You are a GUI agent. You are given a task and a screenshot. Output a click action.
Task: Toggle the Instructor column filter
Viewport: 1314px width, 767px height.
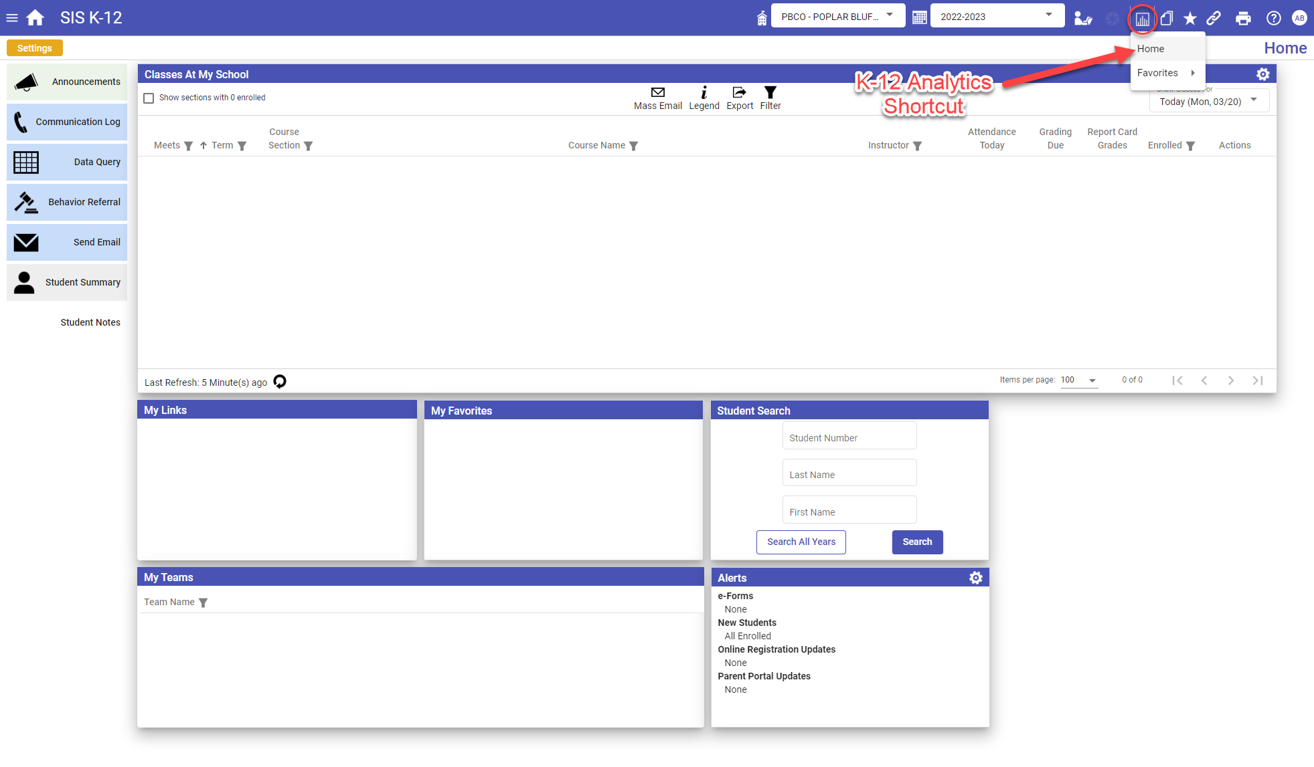pyautogui.click(x=917, y=146)
